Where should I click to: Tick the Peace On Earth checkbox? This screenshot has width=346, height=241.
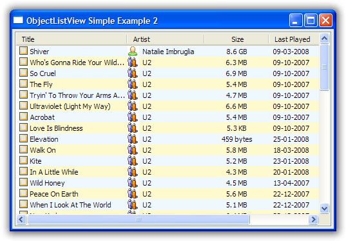(x=23, y=193)
